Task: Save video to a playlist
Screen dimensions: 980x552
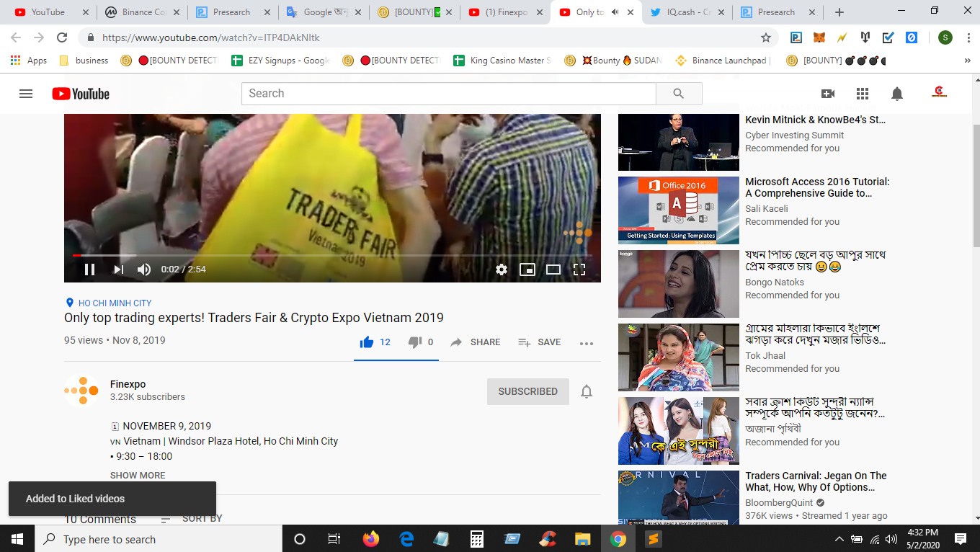Action: tap(539, 342)
